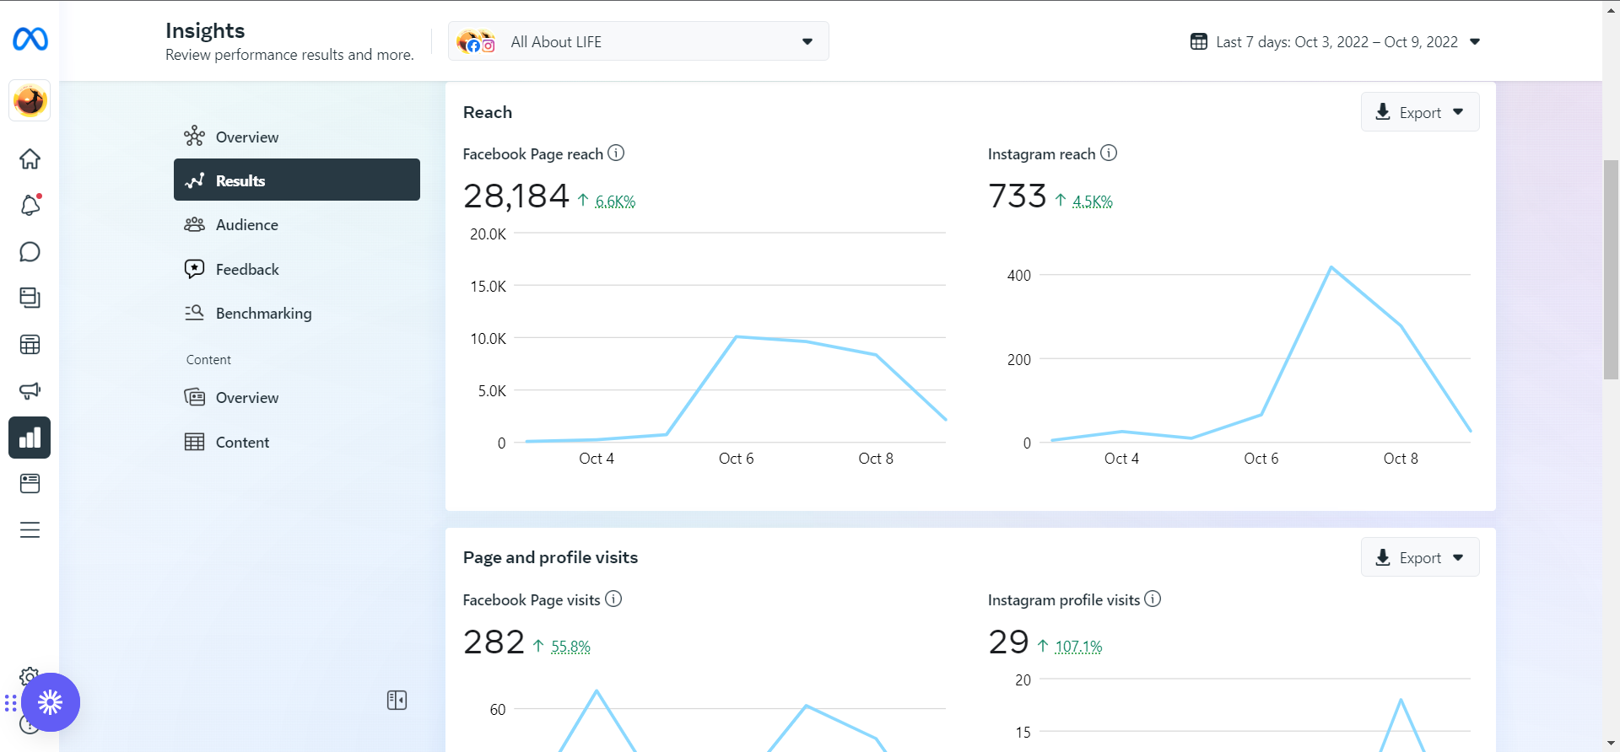Open the Last 7 days date range dropdown
Screen dimensions: 1620x752
(1336, 41)
